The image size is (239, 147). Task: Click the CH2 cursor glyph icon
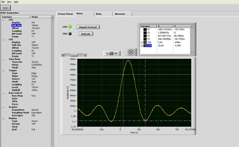point(145,46)
